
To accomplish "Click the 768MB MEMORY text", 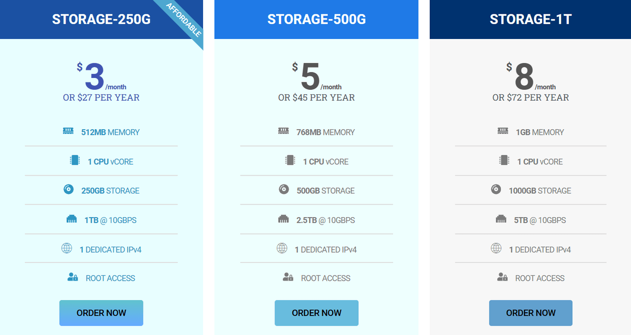I will pos(325,132).
